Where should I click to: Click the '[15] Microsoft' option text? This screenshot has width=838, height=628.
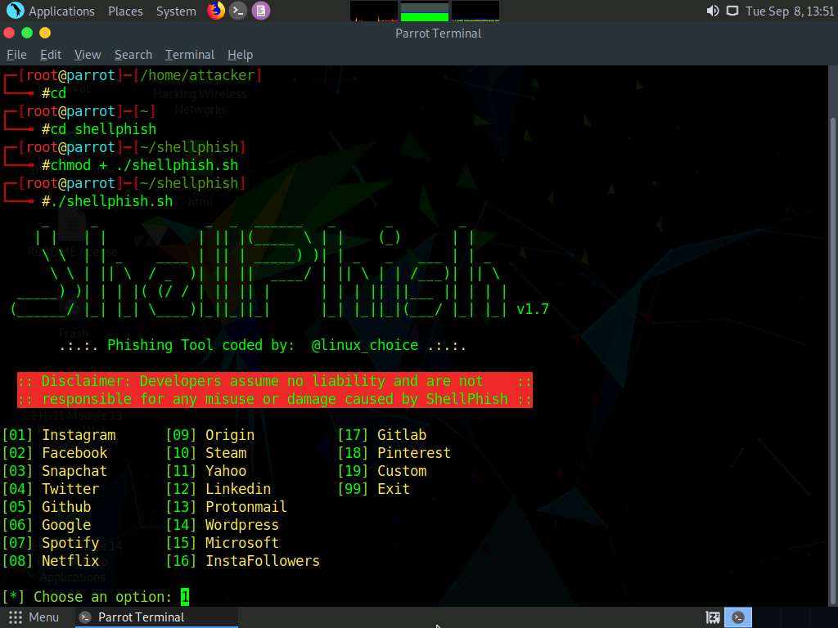pos(223,543)
